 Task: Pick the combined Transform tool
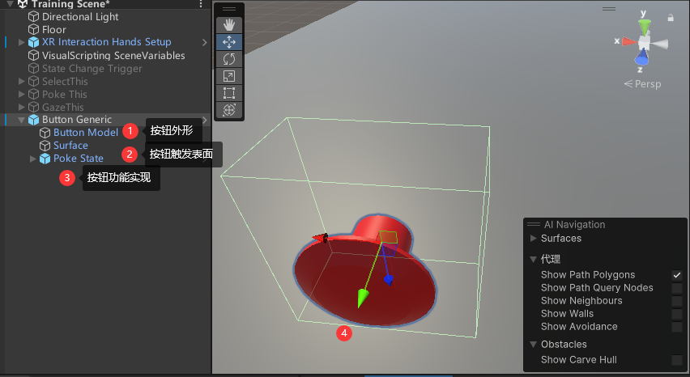pyautogui.click(x=228, y=109)
